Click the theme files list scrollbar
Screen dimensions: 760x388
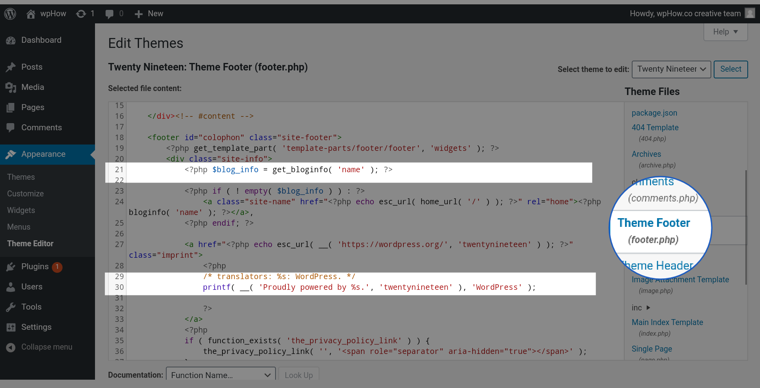point(746,228)
